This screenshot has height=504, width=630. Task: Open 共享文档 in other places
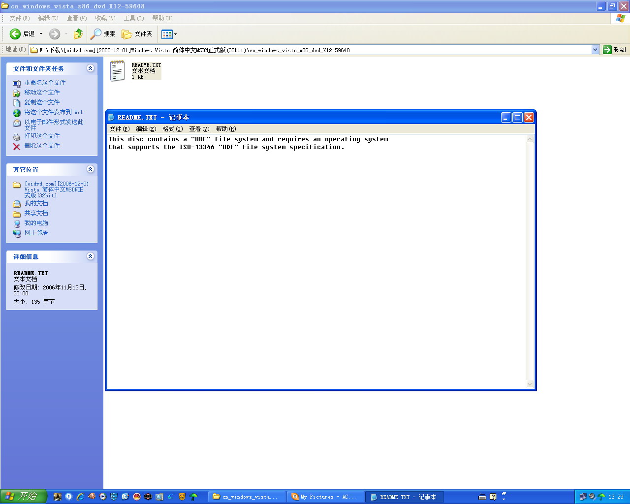pyautogui.click(x=36, y=213)
